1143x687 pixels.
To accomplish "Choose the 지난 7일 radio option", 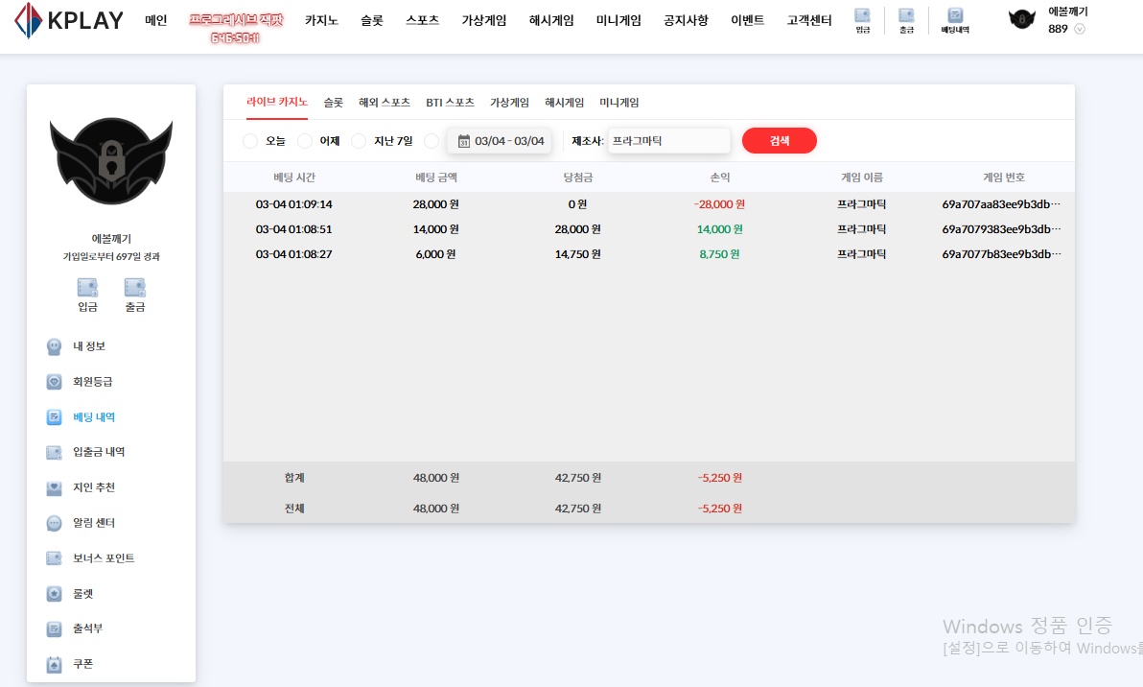I will 359,141.
